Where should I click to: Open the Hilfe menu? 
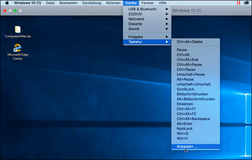(x=162, y=3)
